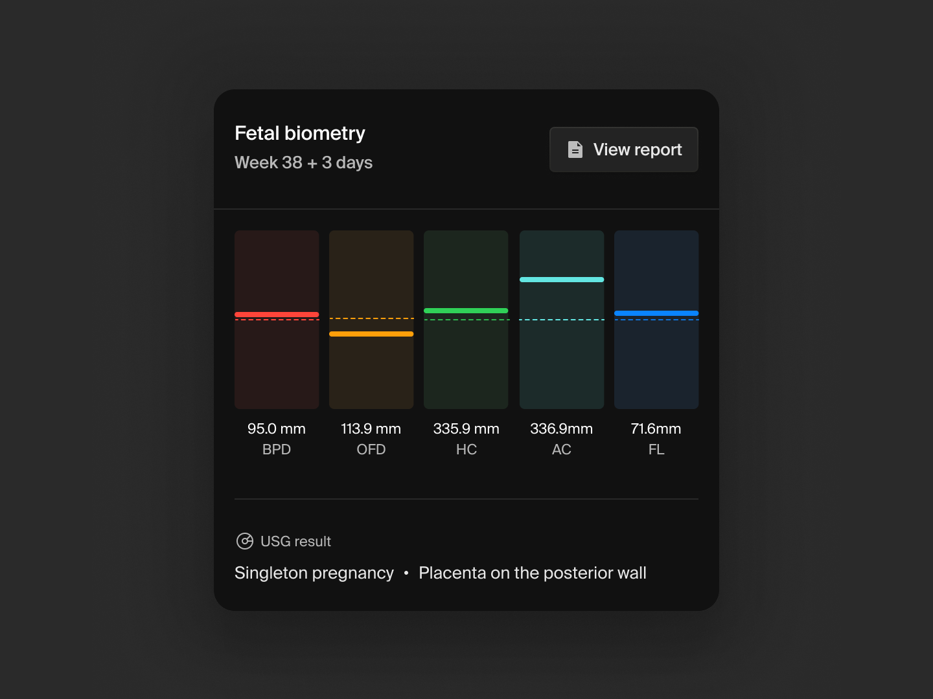Click the Fetal biometry heading
The height and width of the screenshot is (699, 933).
coord(300,133)
